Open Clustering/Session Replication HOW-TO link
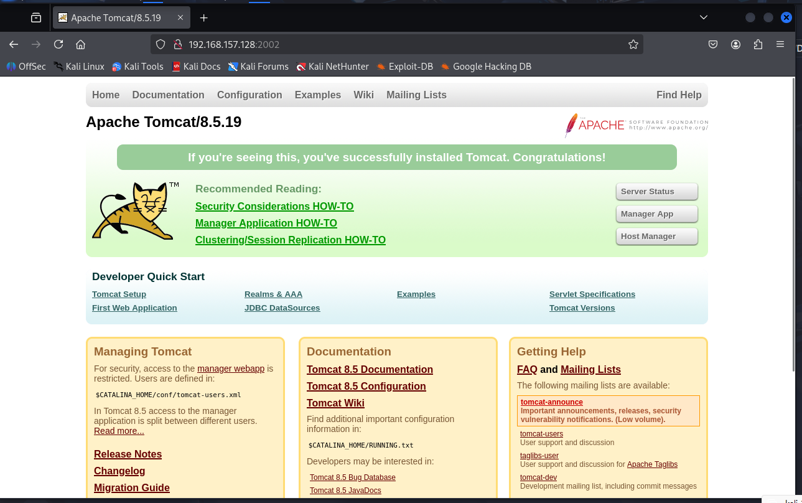 pyautogui.click(x=291, y=240)
